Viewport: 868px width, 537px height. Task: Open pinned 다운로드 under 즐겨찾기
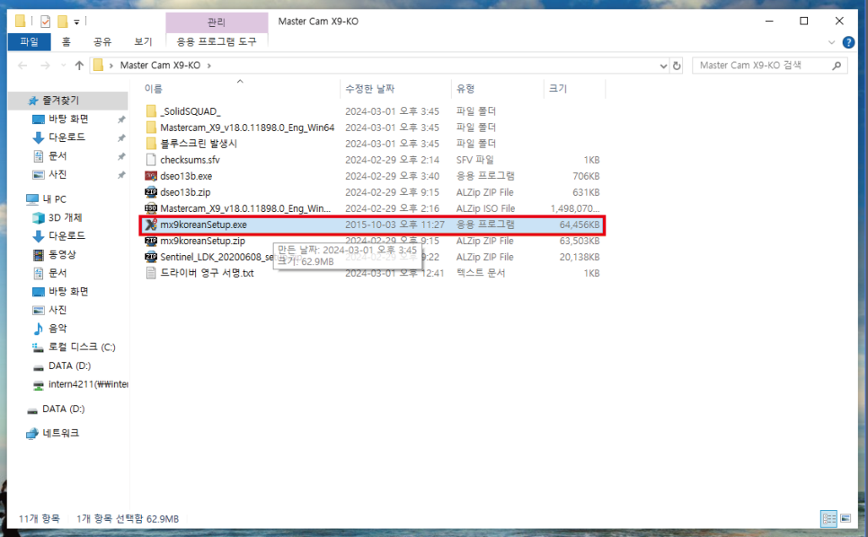(x=66, y=137)
